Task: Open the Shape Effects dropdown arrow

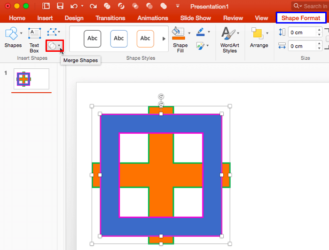Action: pyautogui.click(x=208, y=45)
